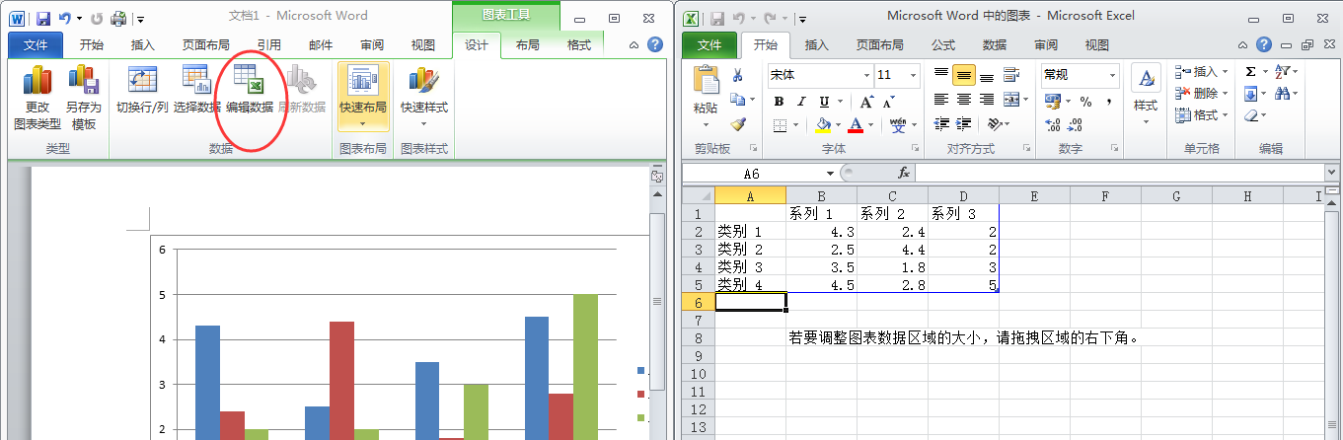This screenshot has width=1343, height=440.
Task: Open the cell borders dropdown arrow
Action: coord(798,125)
